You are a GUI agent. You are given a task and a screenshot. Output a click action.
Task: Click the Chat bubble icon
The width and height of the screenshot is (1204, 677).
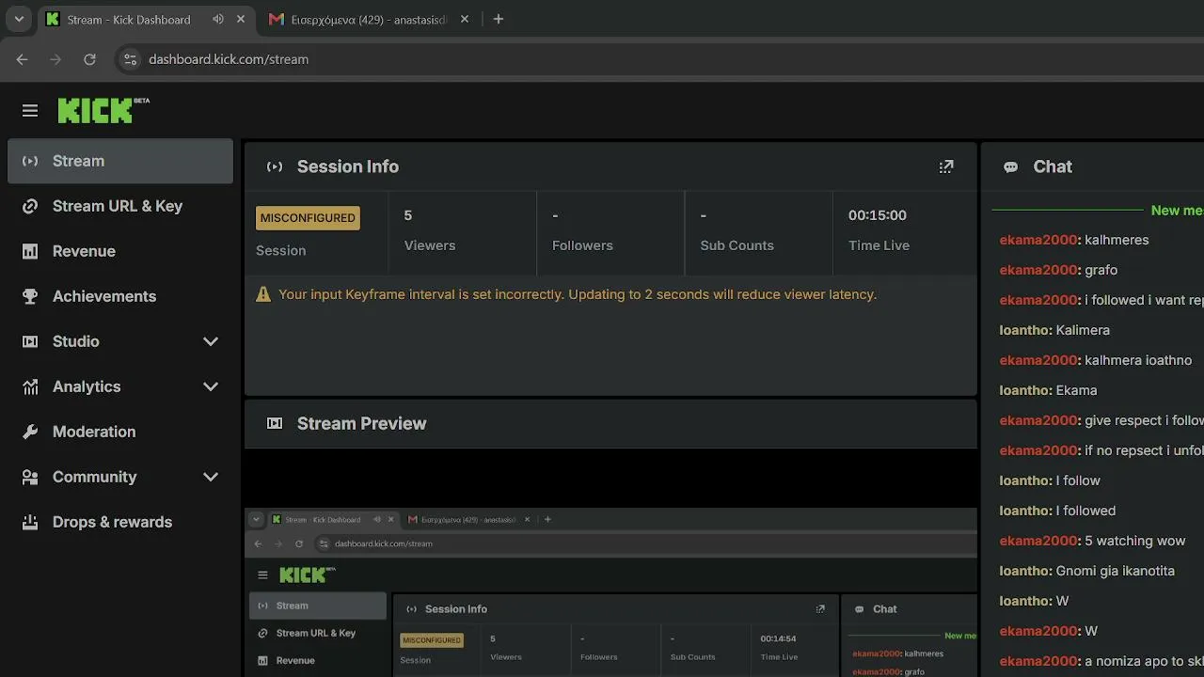[x=1010, y=167]
